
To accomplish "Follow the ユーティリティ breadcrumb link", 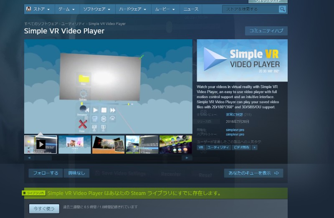I will (x=73, y=24).
